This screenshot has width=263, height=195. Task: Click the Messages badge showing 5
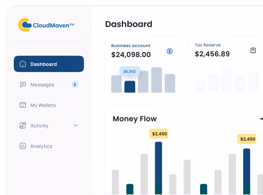(75, 85)
